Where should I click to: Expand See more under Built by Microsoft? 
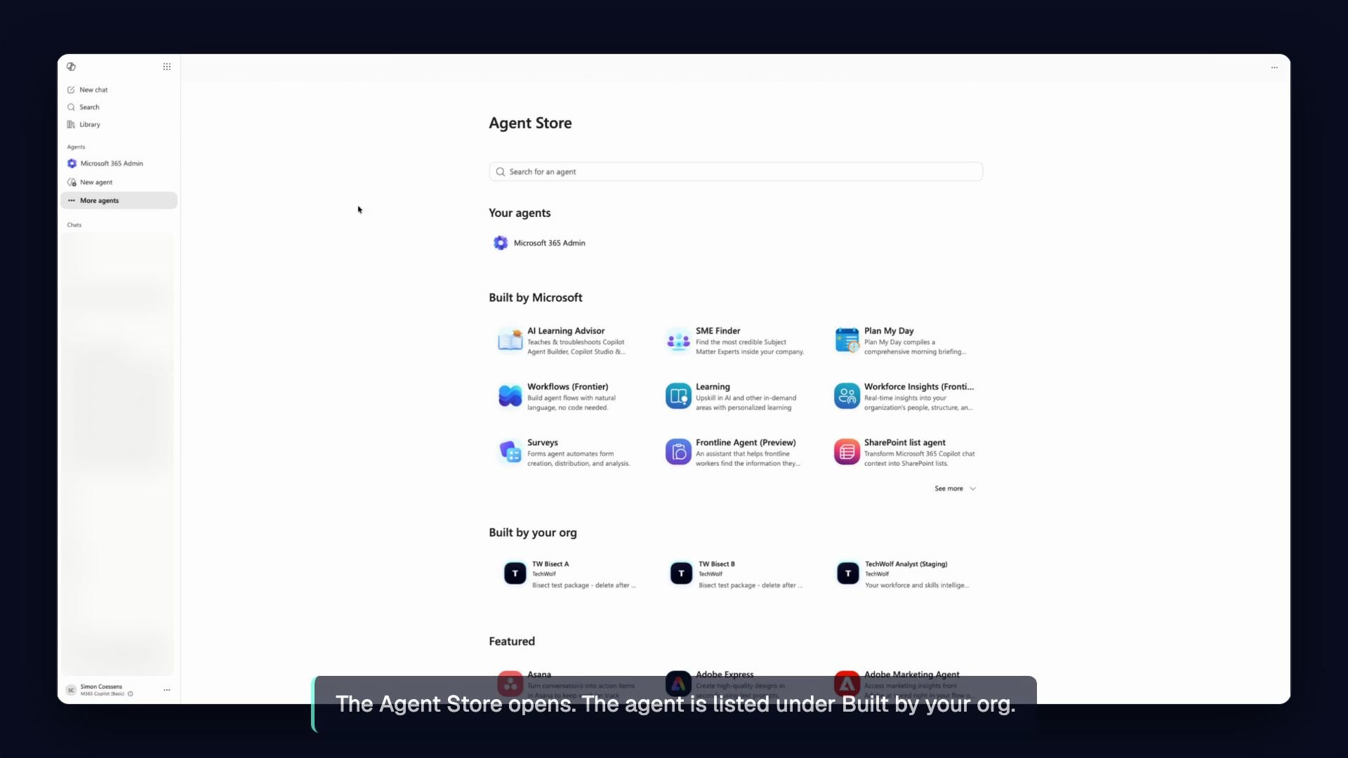click(955, 488)
